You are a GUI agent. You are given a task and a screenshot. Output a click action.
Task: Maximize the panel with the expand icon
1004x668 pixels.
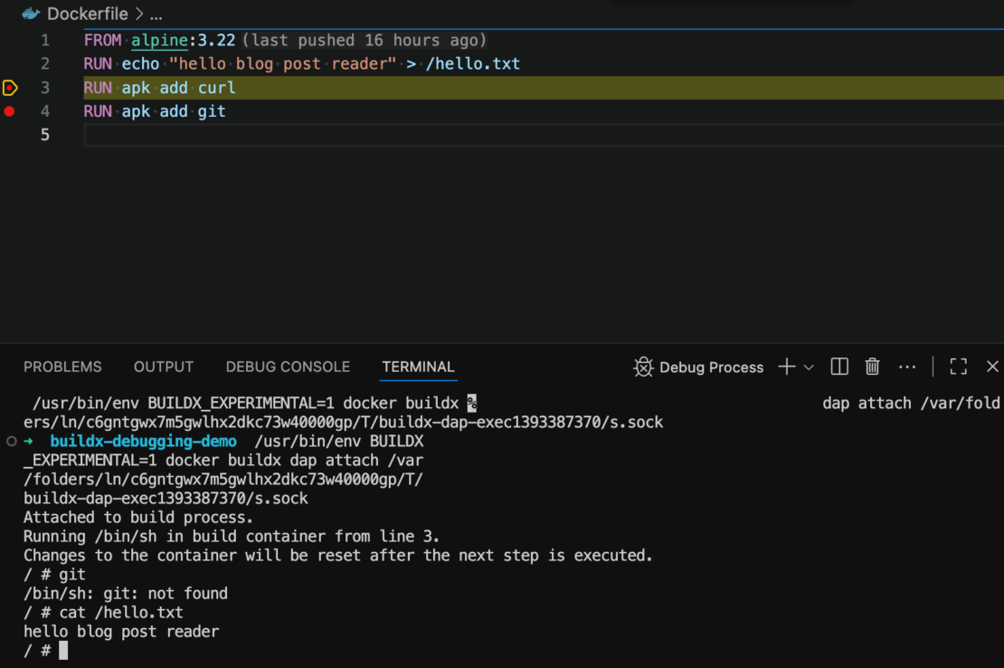tap(958, 367)
